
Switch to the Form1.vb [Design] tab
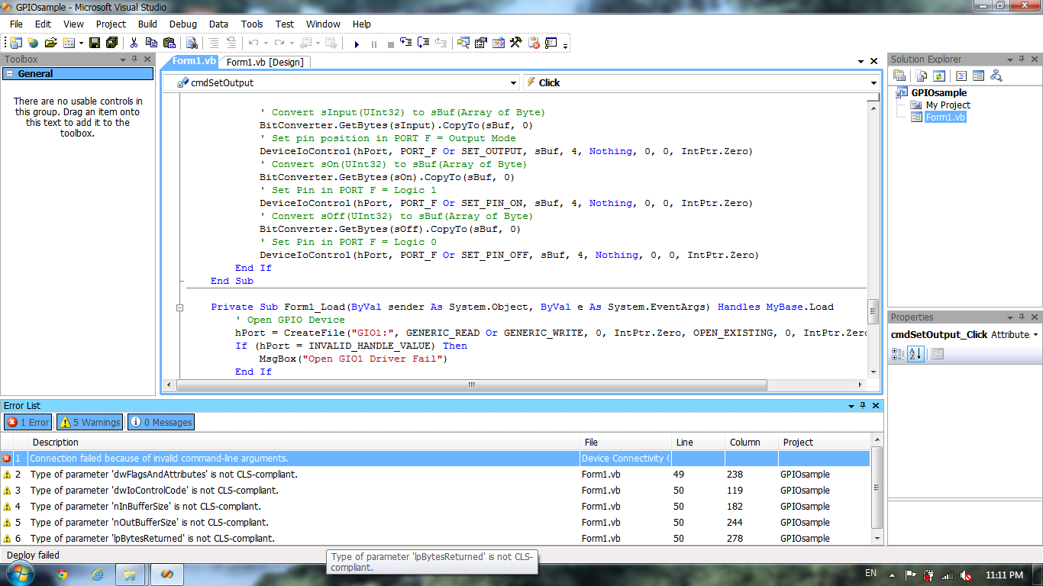pos(265,63)
